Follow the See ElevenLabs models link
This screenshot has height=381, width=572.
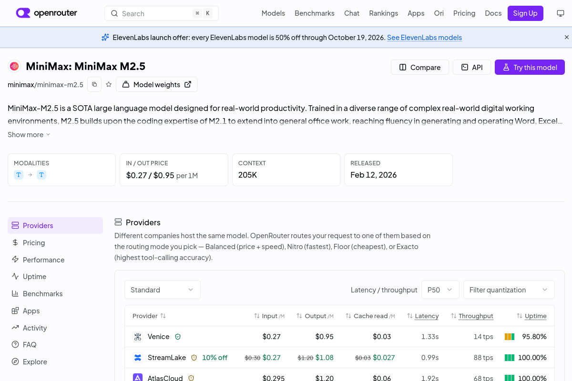(x=424, y=37)
